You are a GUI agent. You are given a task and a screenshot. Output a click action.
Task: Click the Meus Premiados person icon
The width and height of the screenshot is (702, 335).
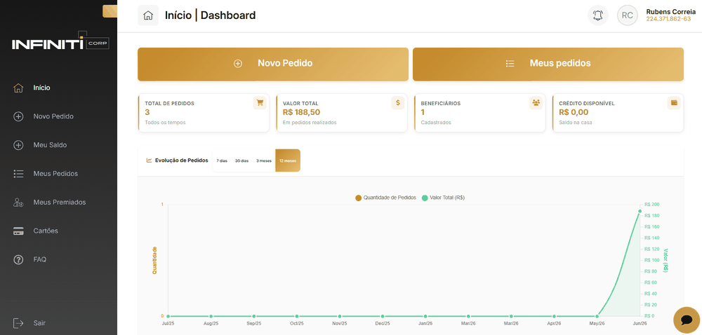[x=18, y=203]
